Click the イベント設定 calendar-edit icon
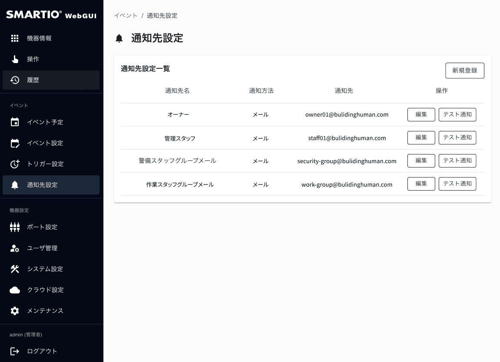The width and height of the screenshot is (500, 362). pyautogui.click(x=15, y=143)
